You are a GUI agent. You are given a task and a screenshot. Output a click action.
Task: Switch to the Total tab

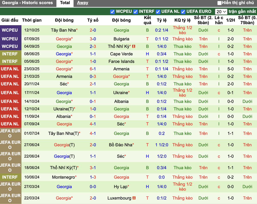(x=65, y=3)
